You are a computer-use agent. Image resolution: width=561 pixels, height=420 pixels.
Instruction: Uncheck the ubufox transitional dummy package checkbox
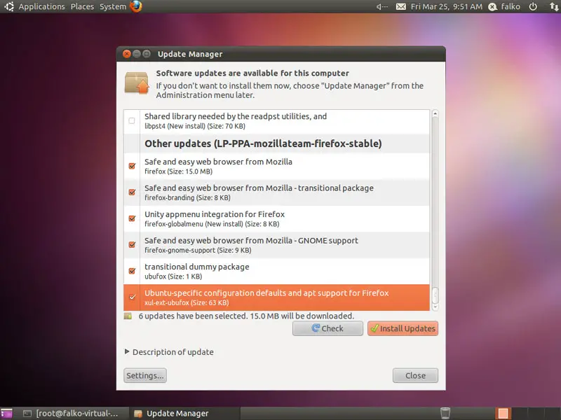coord(132,271)
